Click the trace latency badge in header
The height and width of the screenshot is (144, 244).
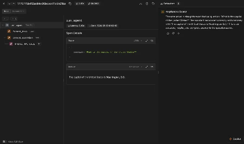(80, 3)
